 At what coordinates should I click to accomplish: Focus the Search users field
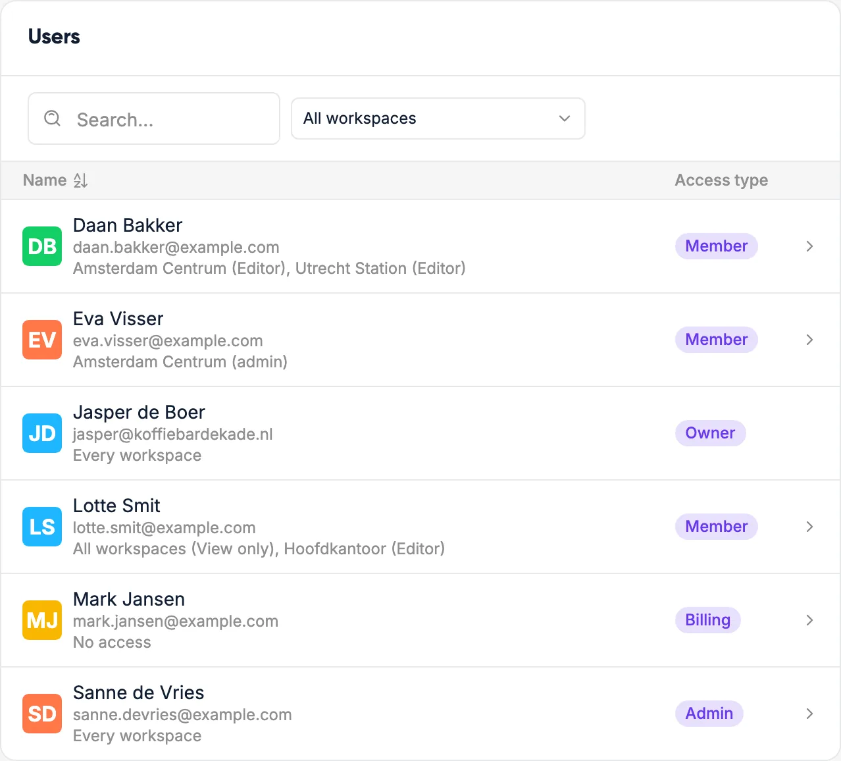tap(154, 118)
